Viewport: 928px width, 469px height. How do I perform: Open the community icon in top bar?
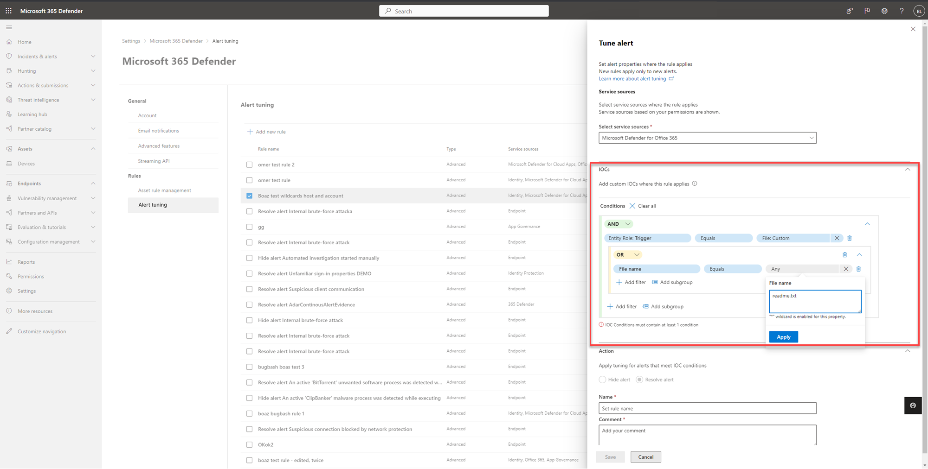coord(850,11)
